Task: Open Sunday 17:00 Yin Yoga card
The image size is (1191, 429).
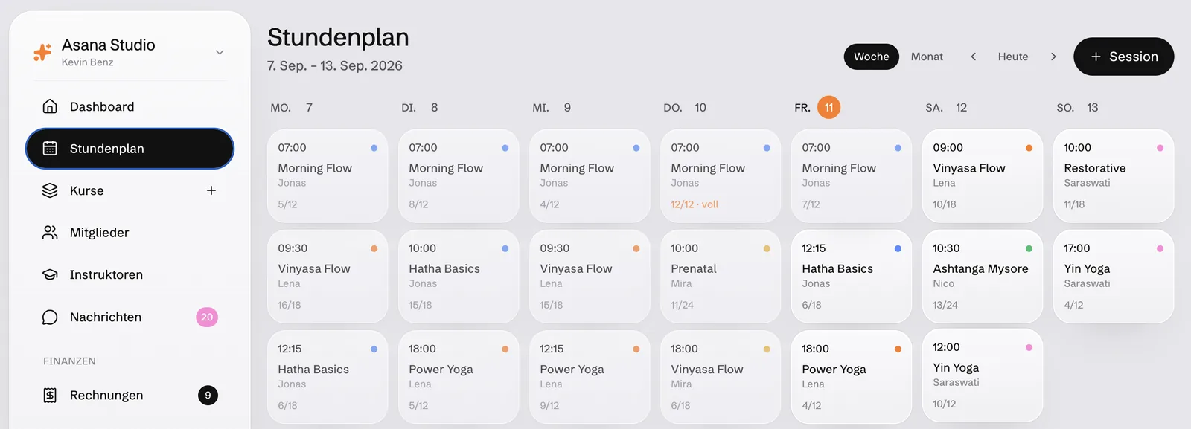Action: tap(1114, 277)
